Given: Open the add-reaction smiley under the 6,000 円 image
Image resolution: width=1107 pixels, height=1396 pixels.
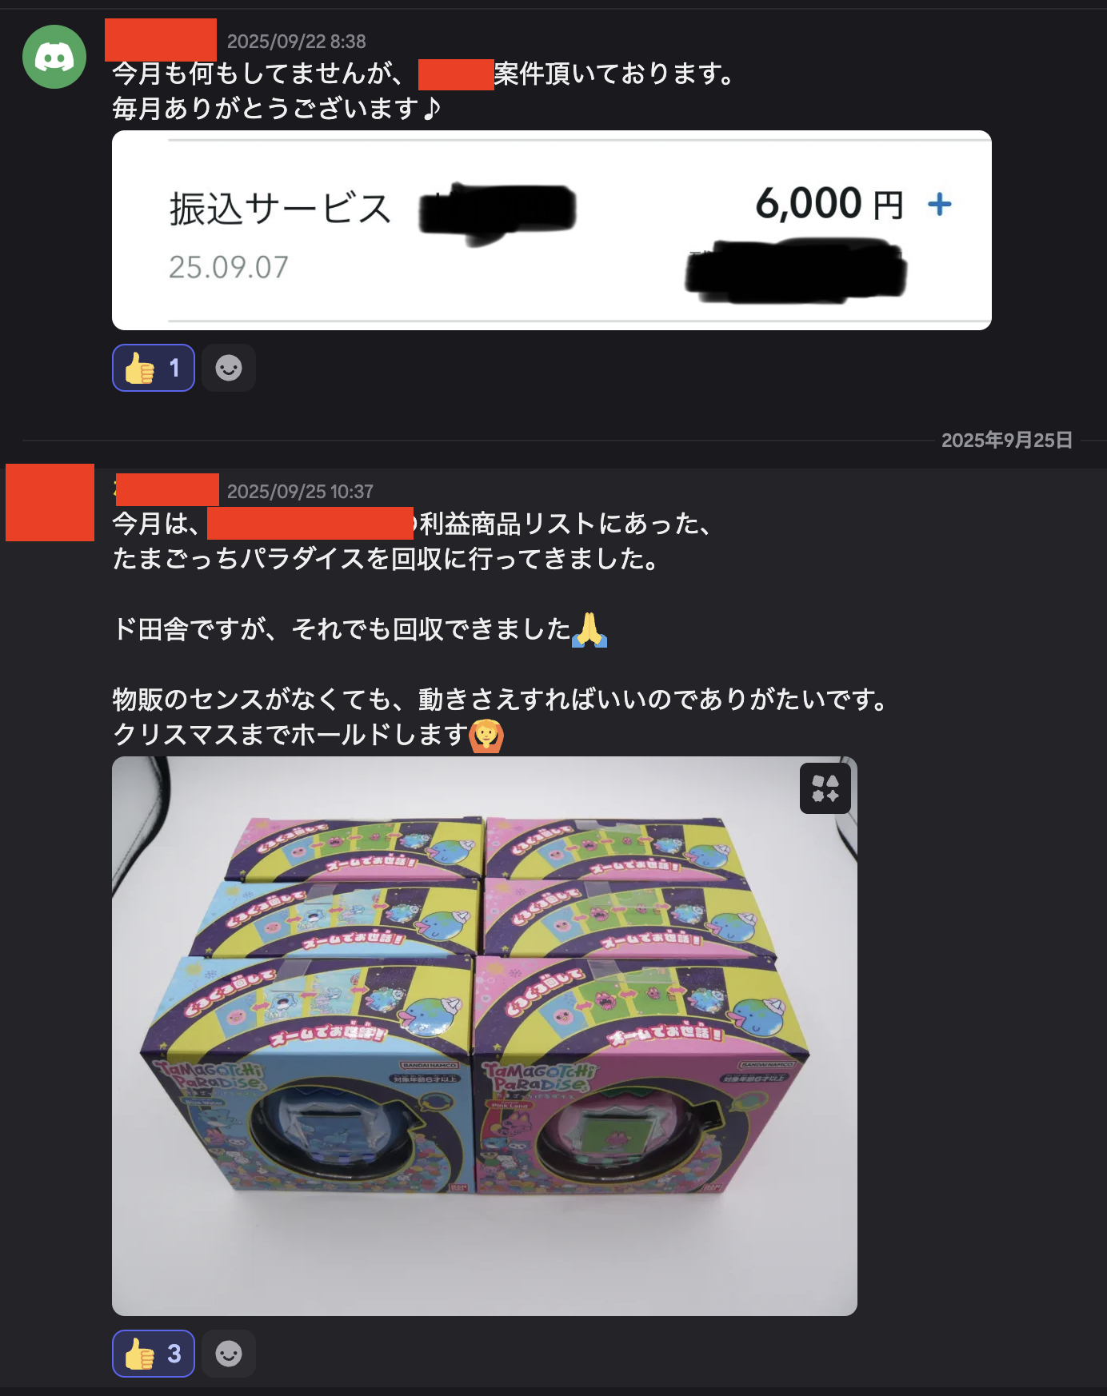Looking at the screenshot, I should (229, 368).
